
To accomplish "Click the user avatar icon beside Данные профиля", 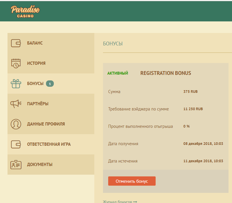I will pyautogui.click(x=16, y=124).
